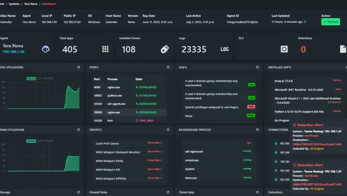Open the Background Process panel in full view
Image resolution: width=347 pixels, height=196 pixels.
click(x=257, y=129)
